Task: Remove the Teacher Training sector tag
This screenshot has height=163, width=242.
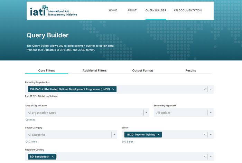Action: click(158, 135)
